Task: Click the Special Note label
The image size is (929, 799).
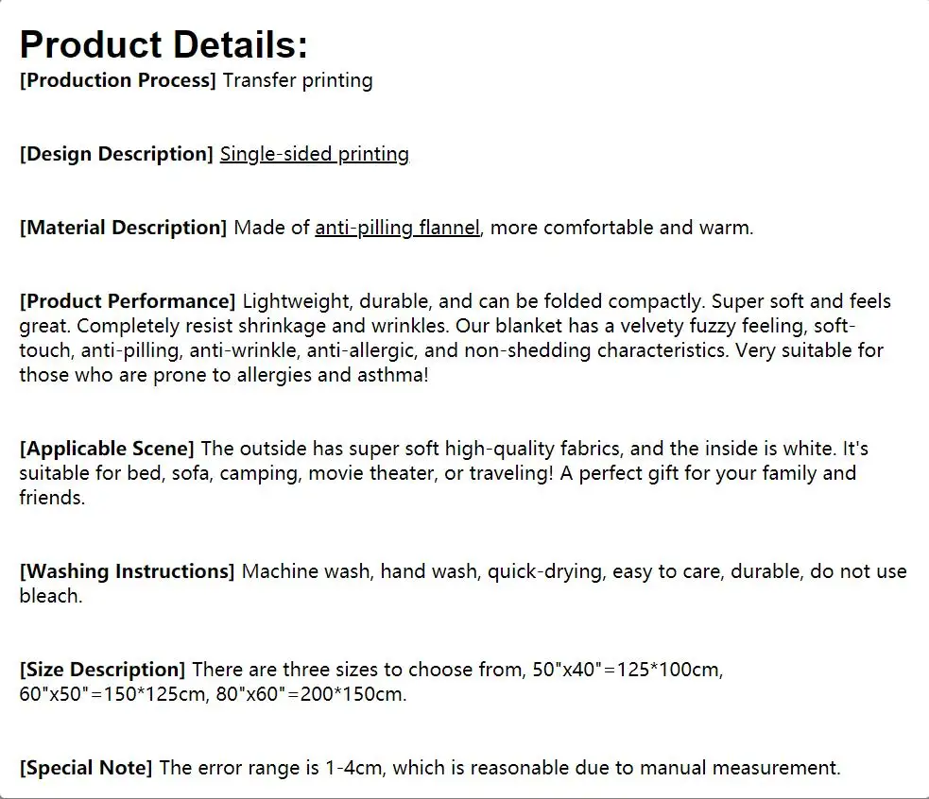Action: click(86, 768)
